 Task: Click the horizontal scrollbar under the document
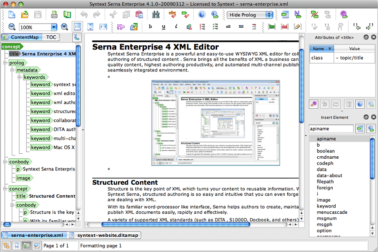point(189,225)
